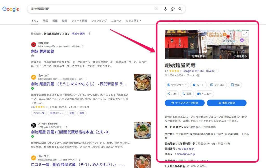The width and height of the screenshot is (266, 168).
Task: Expand the business hours dropdown
Action: 208,161
